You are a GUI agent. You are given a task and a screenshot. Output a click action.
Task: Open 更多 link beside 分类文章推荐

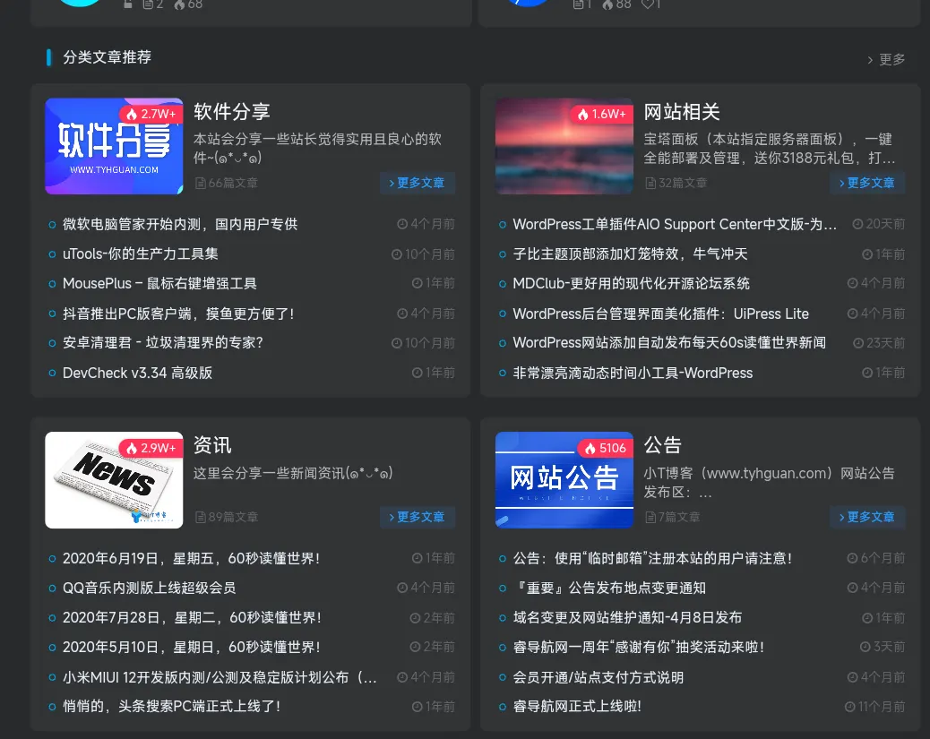point(886,59)
